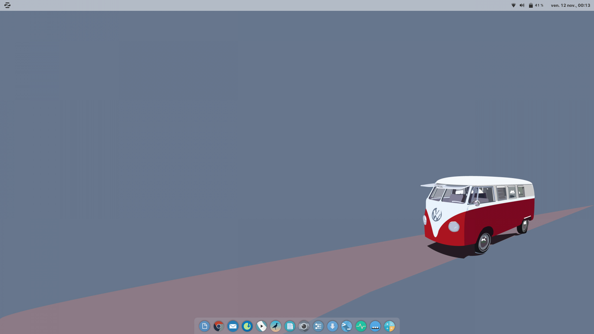Viewport: 594px width, 334px height.
Task: Launch the Chromium browser from dock
Action: click(219, 326)
